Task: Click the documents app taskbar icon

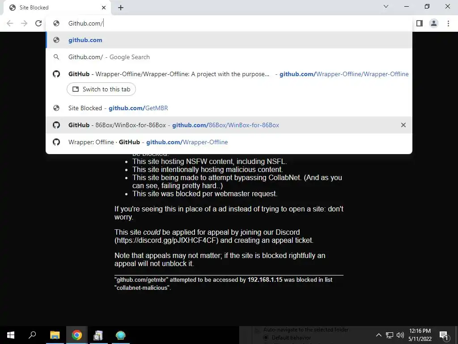Action: [x=98, y=335]
